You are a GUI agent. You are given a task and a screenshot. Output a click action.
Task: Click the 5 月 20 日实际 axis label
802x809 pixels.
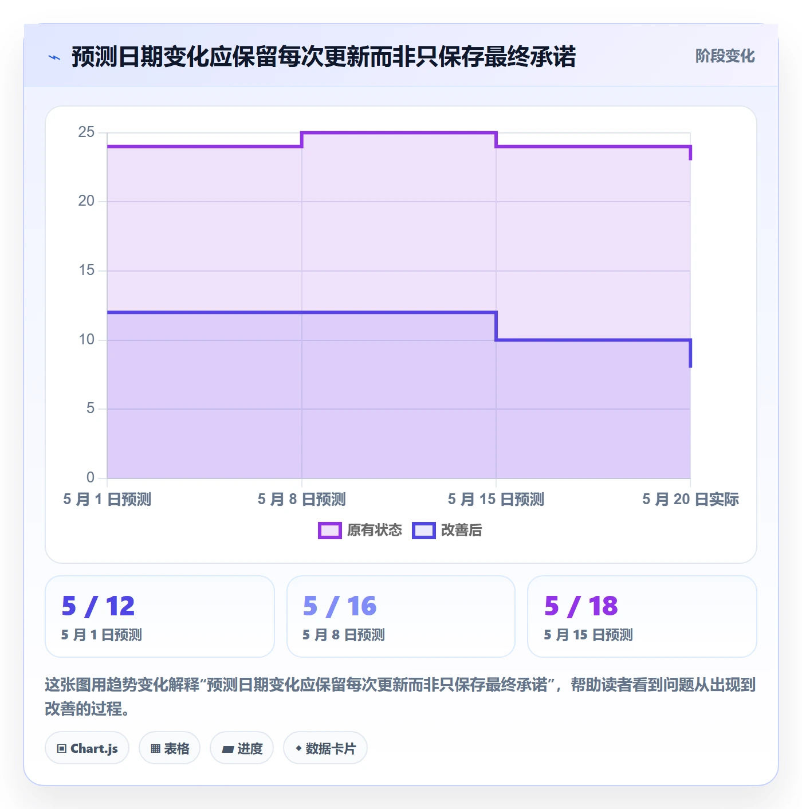click(691, 500)
